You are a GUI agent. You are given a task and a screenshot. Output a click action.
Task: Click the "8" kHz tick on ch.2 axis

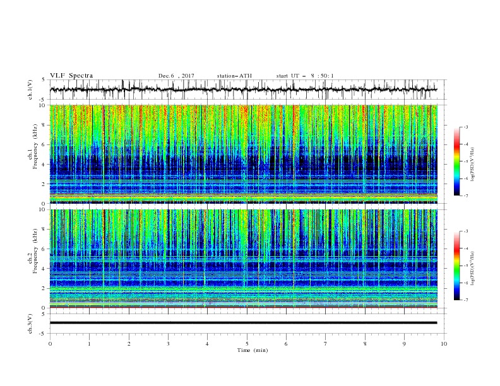click(44, 230)
